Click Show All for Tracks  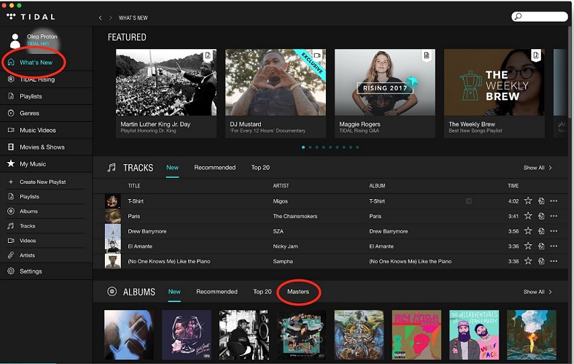pos(538,168)
